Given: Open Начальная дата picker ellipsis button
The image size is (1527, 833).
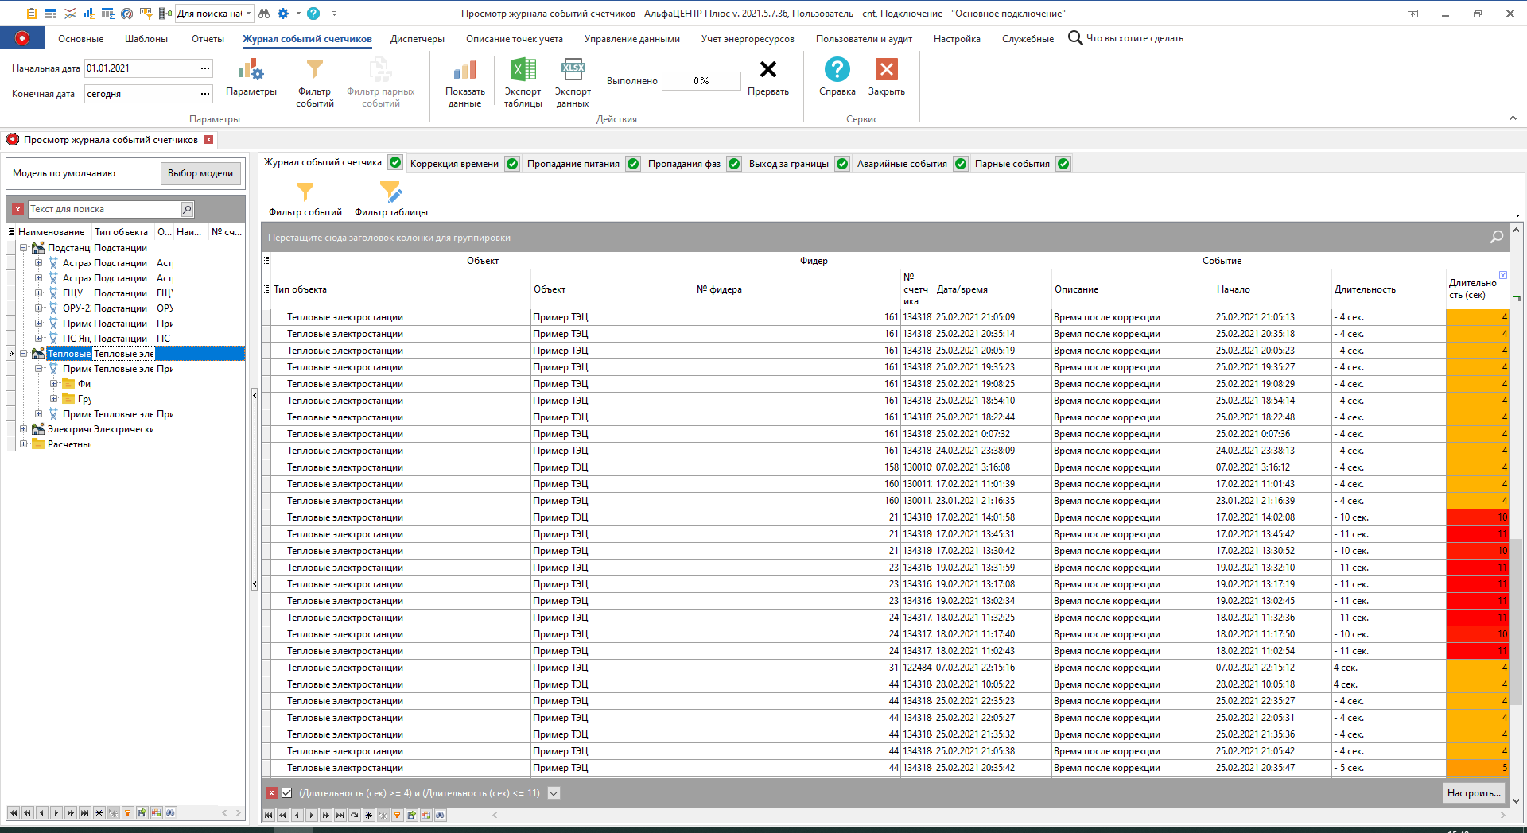Looking at the screenshot, I should tap(205, 68).
